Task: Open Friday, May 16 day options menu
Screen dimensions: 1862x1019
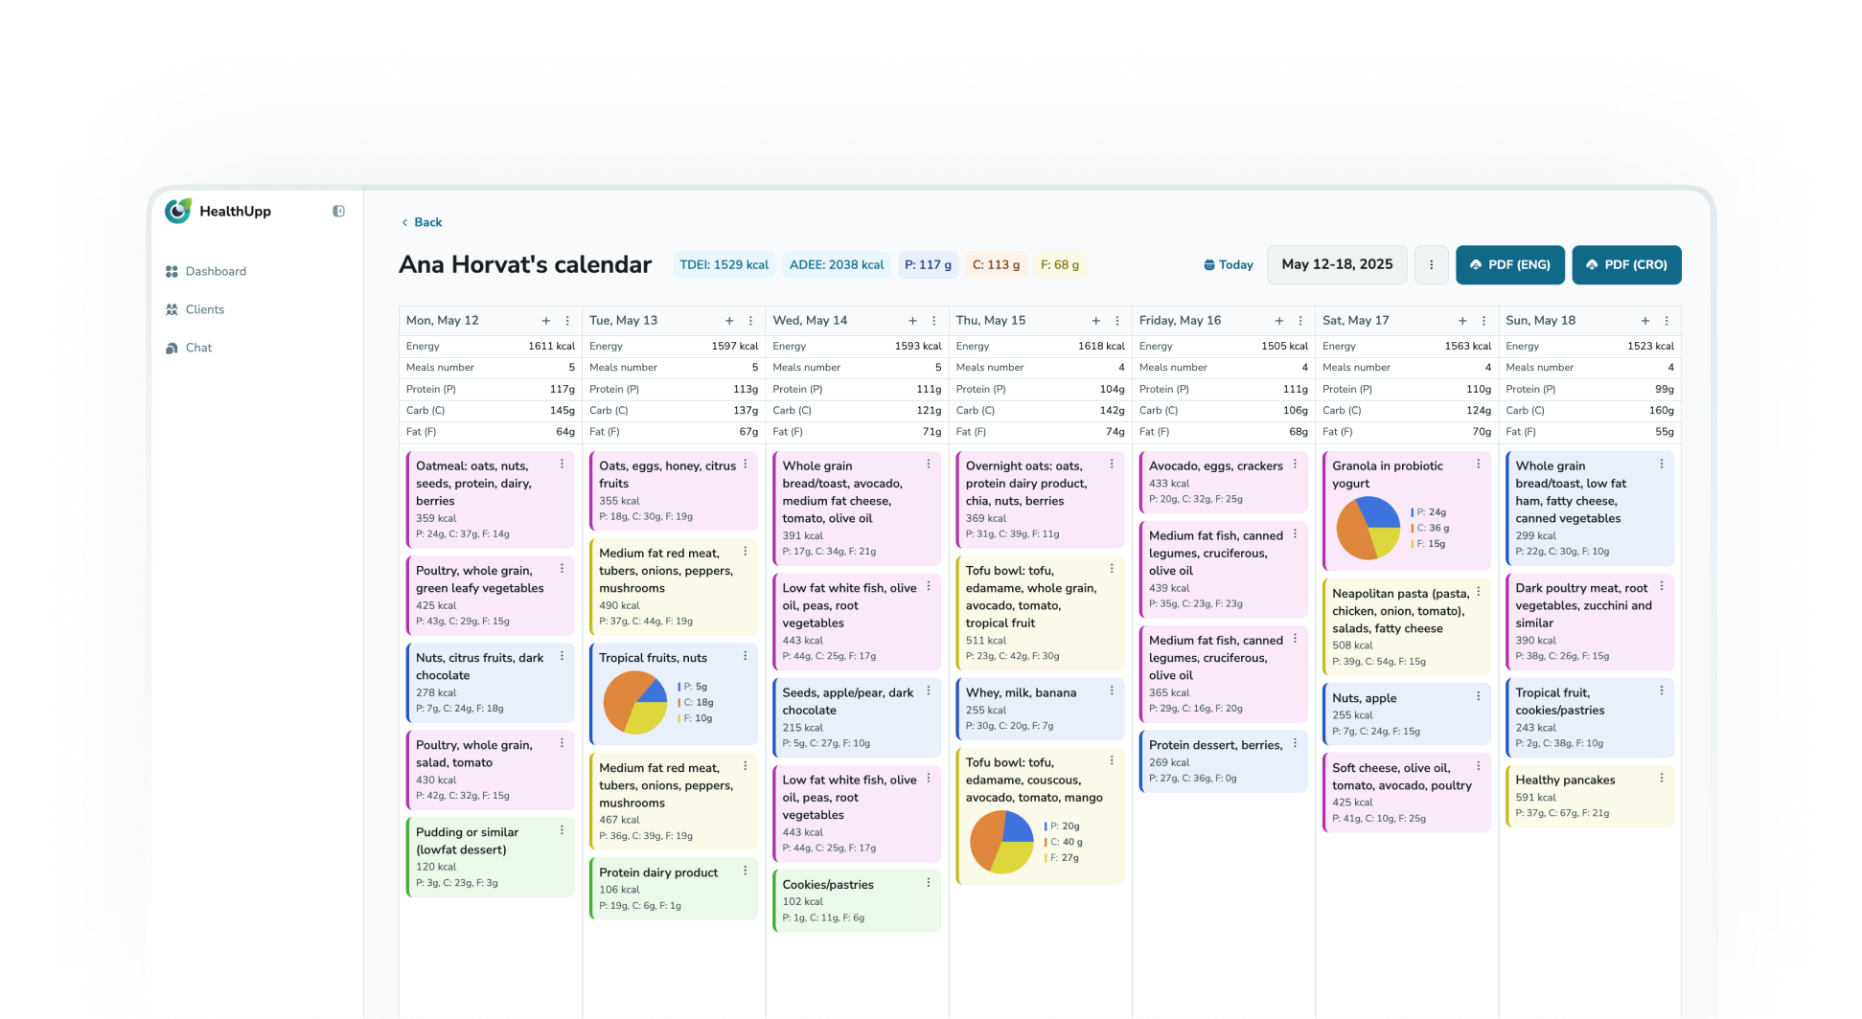Action: coord(1300,321)
